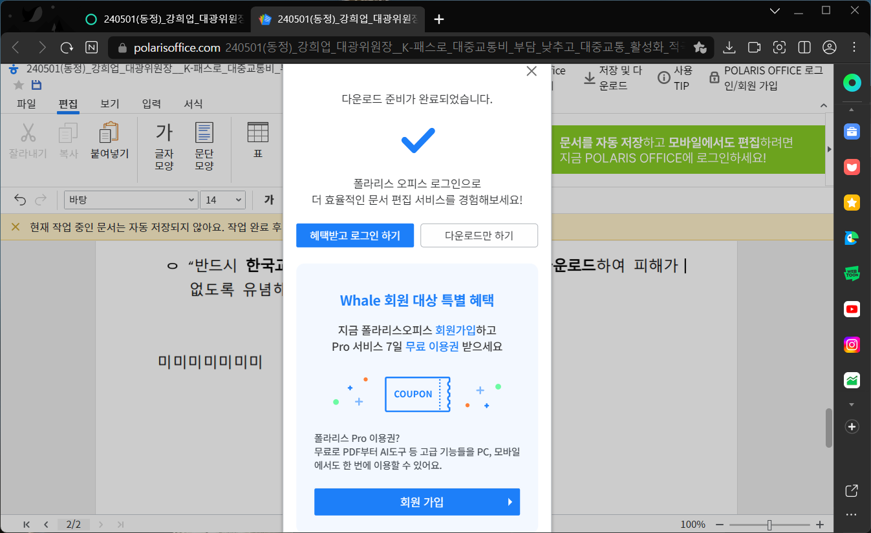Open the Webtoon sidebar icon
871x533 pixels.
point(852,274)
